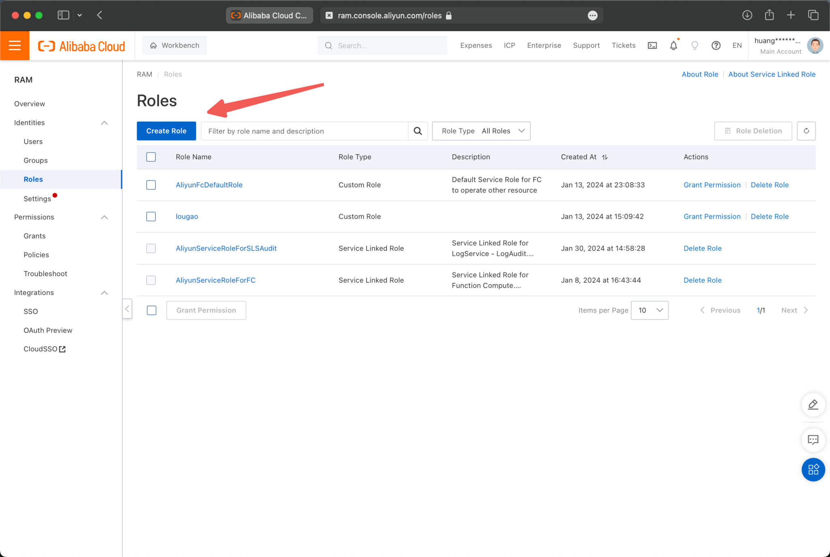Image resolution: width=830 pixels, height=557 pixels.
Task: Open a new Safari tab with plus
Action: (791, 15)
